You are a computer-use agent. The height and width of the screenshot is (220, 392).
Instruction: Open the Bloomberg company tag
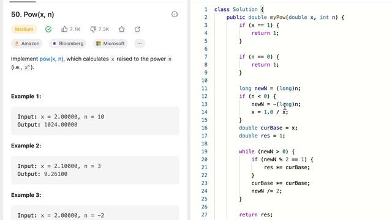click(x=68, y=43)
